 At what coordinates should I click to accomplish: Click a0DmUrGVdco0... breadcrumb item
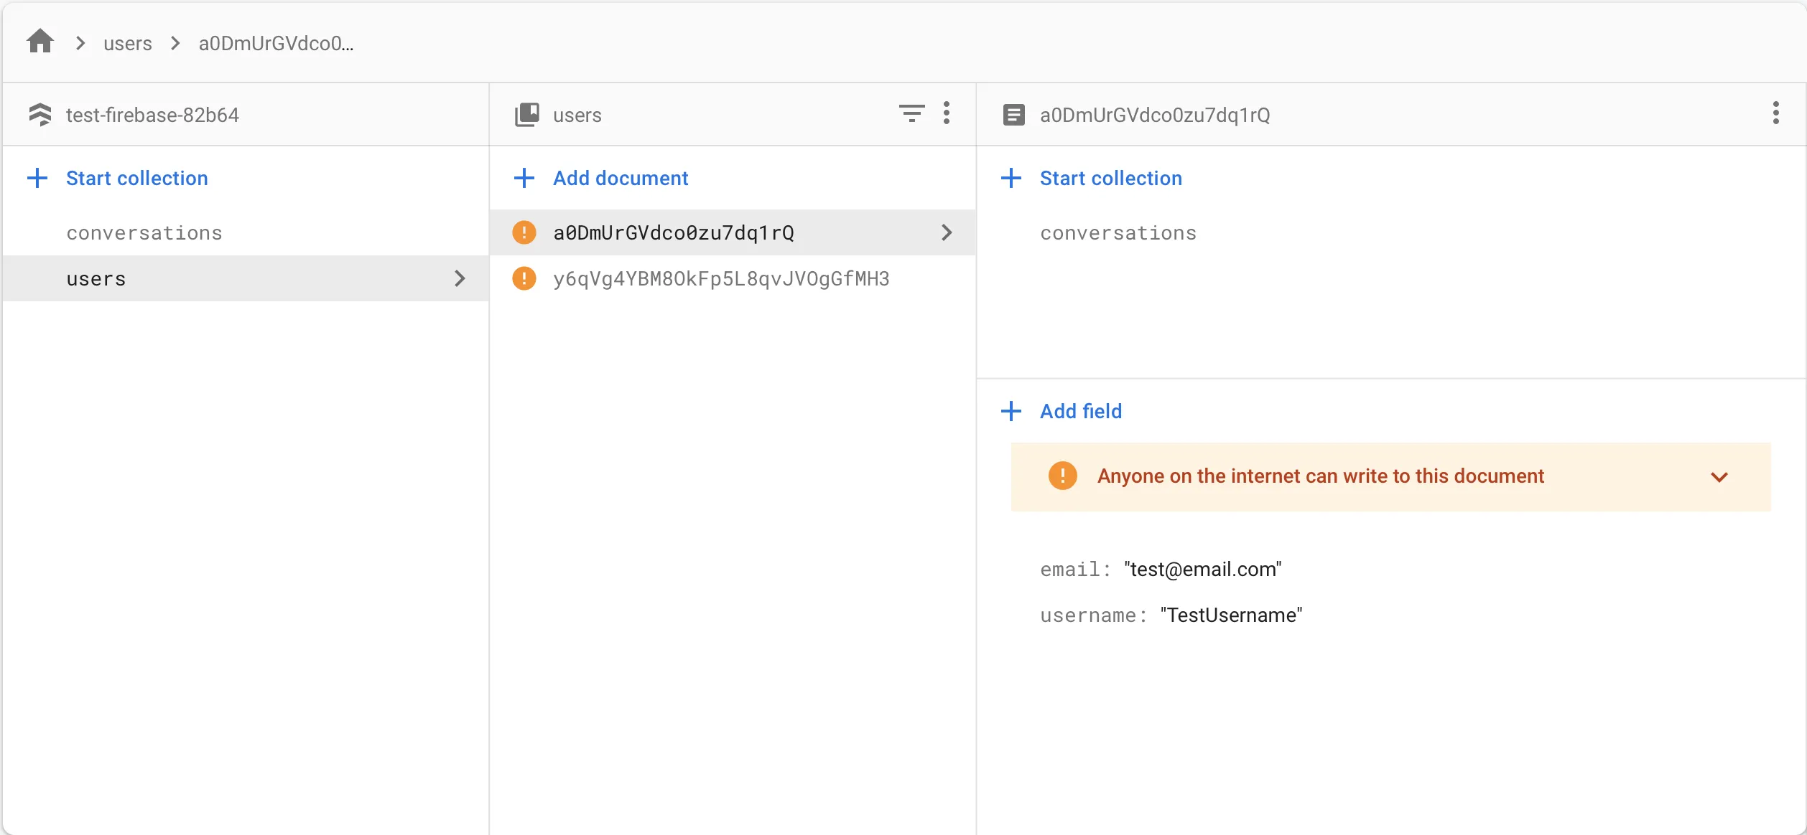click(276, 44)
